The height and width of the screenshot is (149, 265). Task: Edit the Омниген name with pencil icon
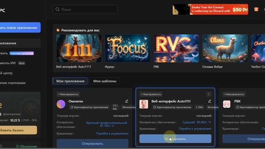coord(127,101)
